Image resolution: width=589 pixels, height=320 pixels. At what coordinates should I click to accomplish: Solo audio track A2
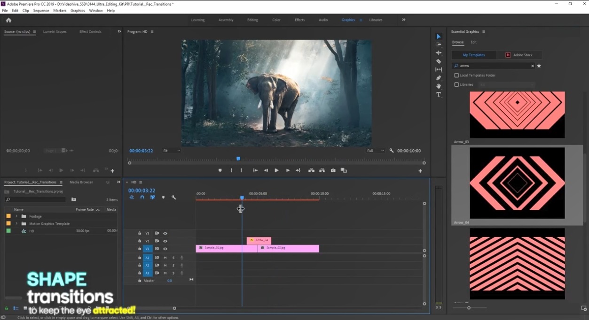point(173,265)
